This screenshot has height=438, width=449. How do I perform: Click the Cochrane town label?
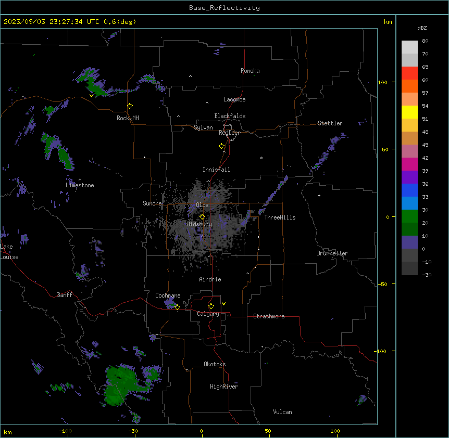(168, 295)
